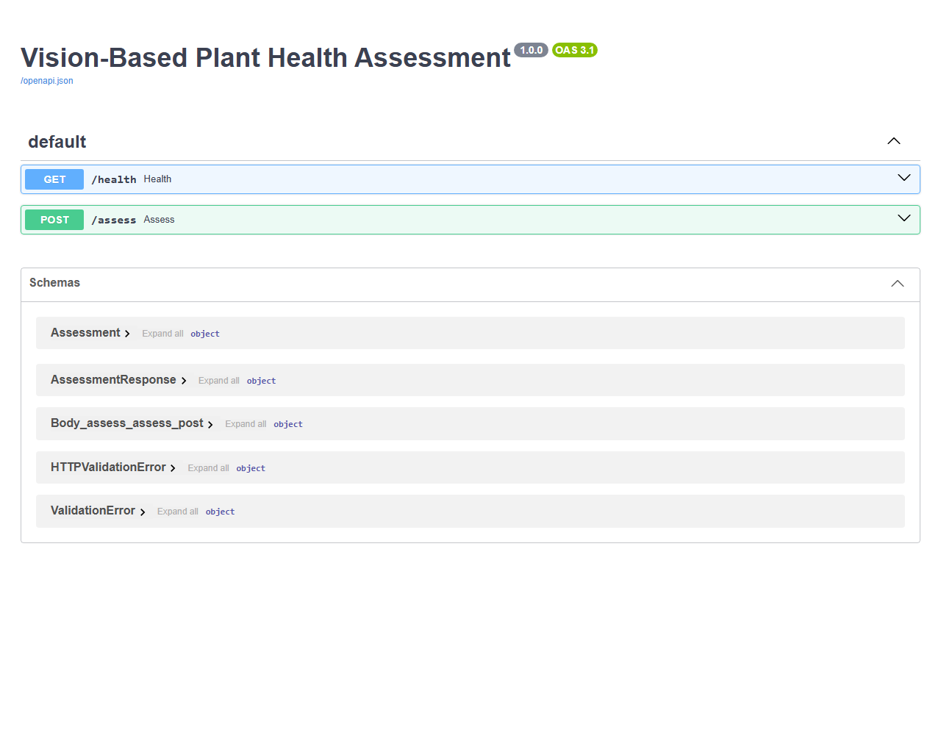
Task: Click the Assess endpoint summary text
Action: click(x=159, y=220)
